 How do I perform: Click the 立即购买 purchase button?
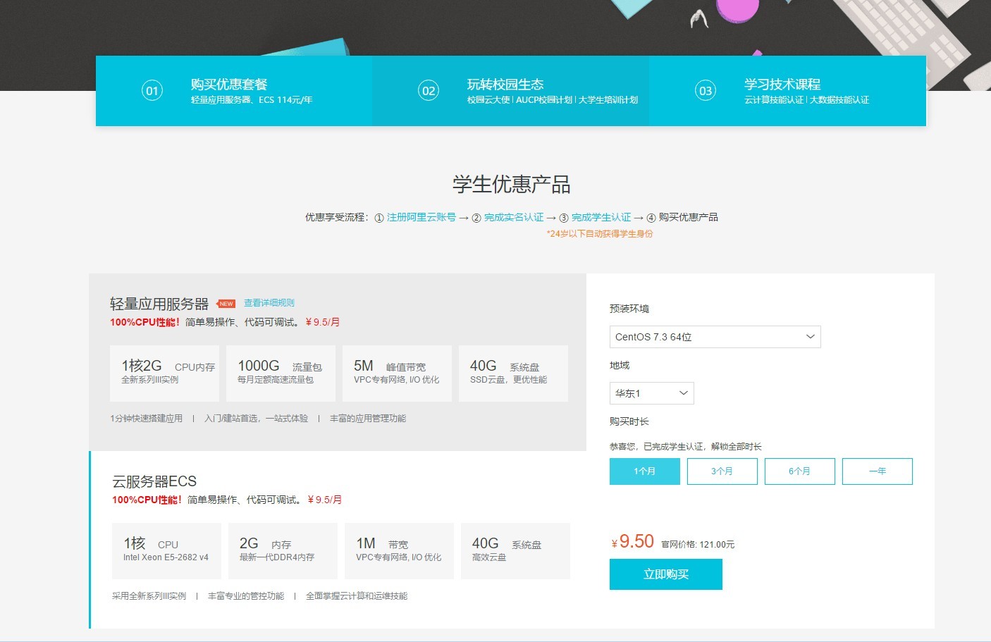[x=665, y=574]
